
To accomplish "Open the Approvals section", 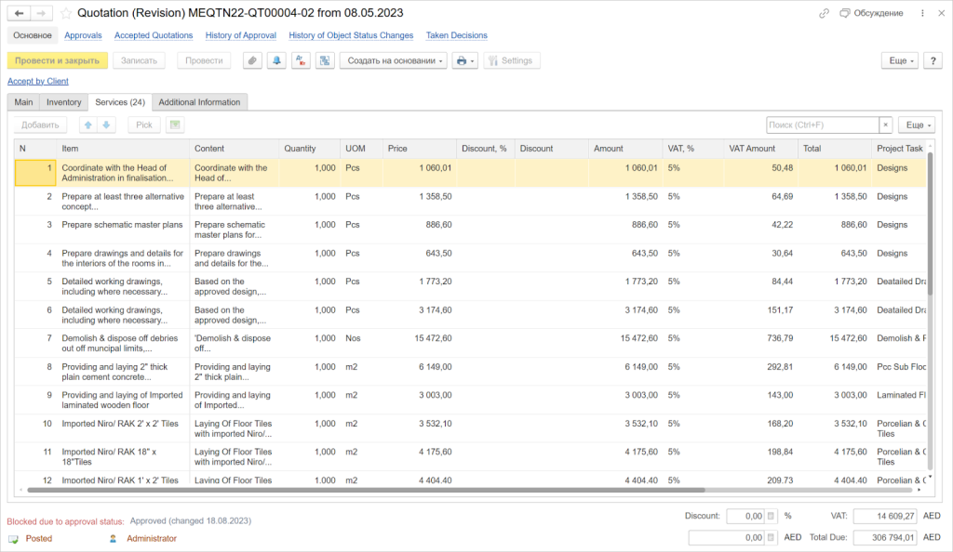I will click(83, 34).
